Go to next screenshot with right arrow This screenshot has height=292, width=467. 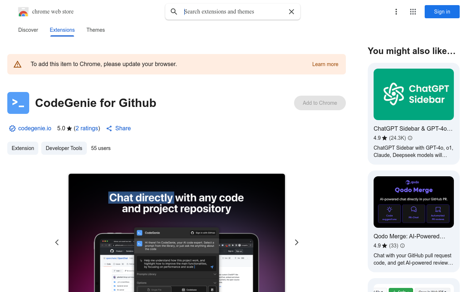pos(297,242)
